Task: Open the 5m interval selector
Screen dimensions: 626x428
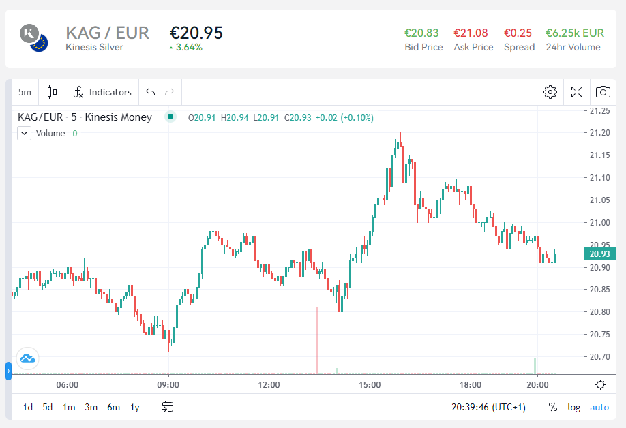Action: coord(25,91)
